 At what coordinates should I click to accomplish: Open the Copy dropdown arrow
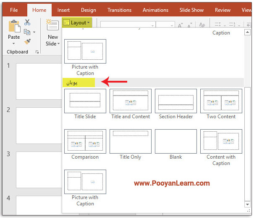34,32
